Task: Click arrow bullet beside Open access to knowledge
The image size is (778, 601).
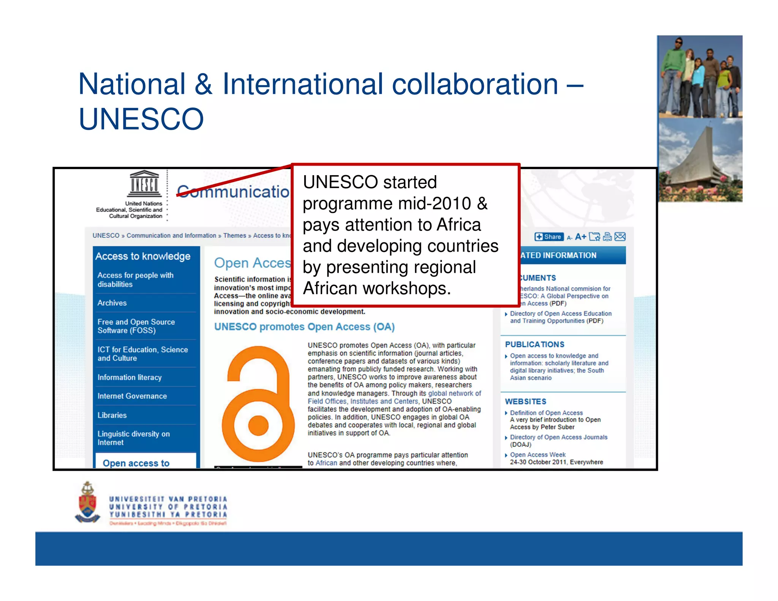Action: pos(506,356)
